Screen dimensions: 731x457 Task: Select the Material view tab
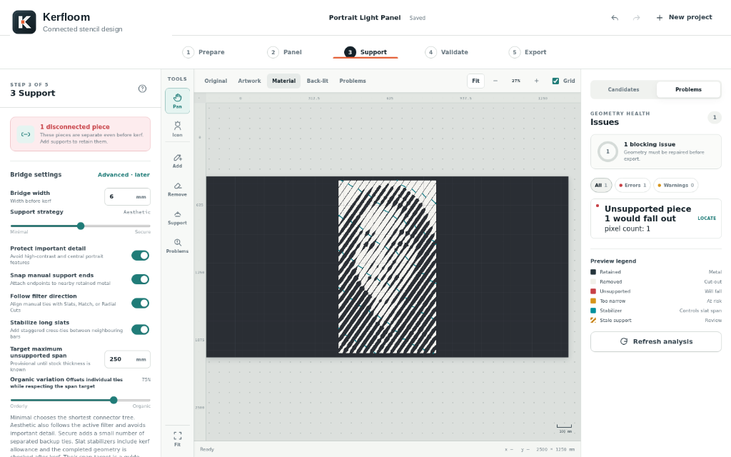(284, 81)
